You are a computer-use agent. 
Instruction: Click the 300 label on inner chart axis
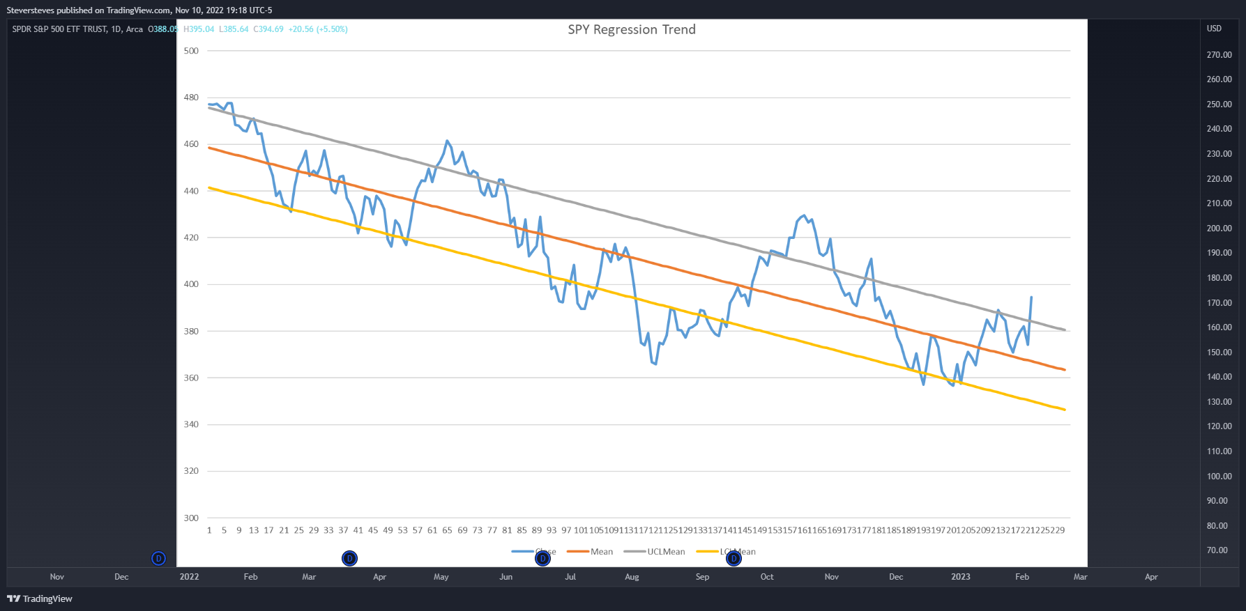191,518
